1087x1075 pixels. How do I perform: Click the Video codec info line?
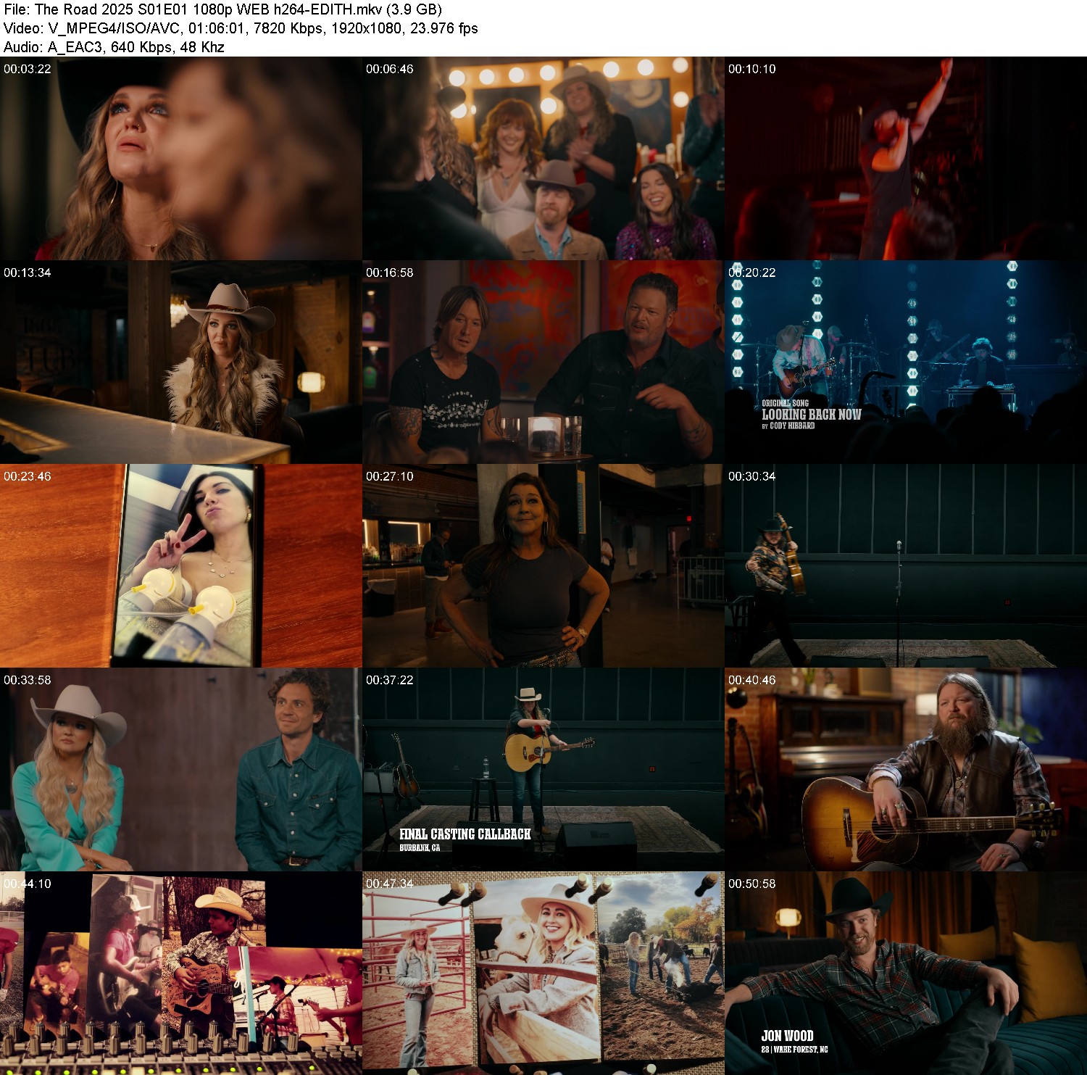[x=241, y=28]
